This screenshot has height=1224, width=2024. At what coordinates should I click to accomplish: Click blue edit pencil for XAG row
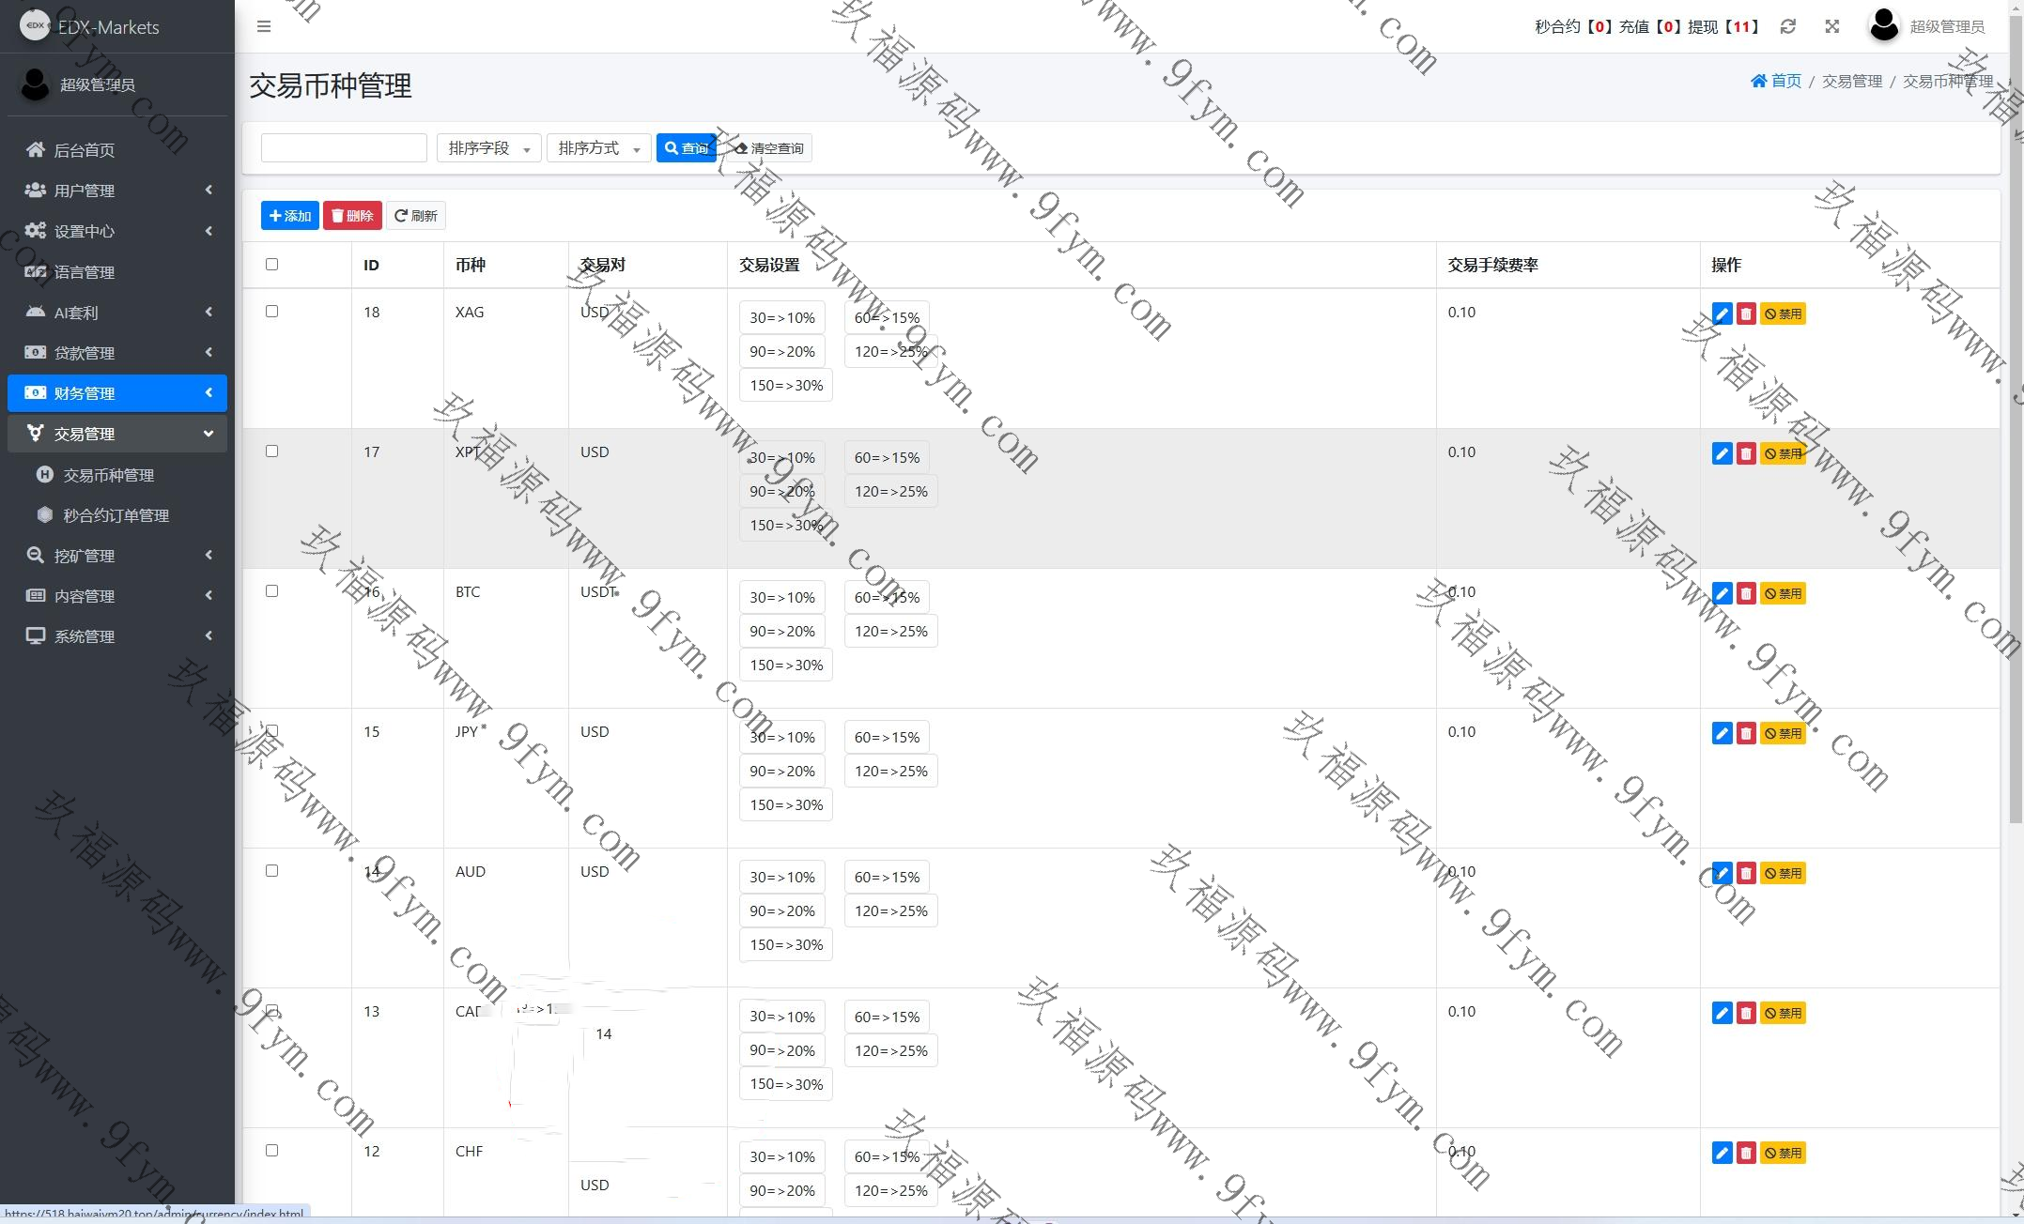pyautogui.click(x=1721, y=314)
